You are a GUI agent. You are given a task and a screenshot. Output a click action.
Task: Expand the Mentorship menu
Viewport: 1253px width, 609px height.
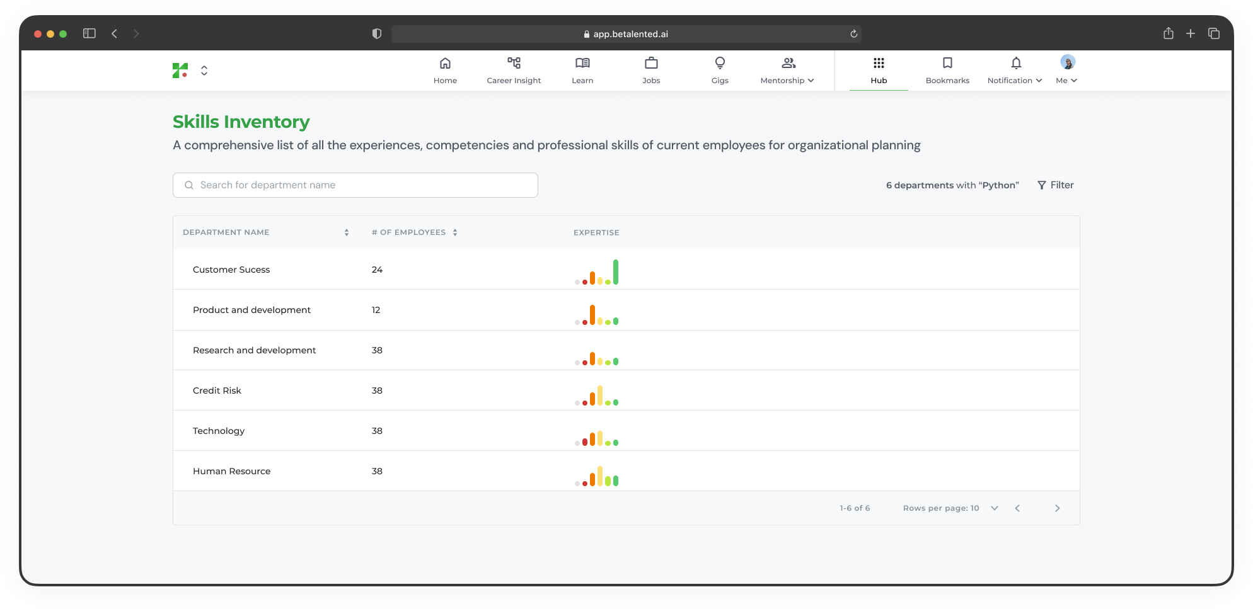click(788, 71)
